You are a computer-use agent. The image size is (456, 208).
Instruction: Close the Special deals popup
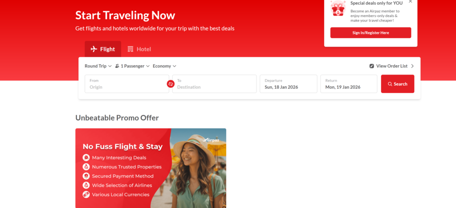click(410, 1)
